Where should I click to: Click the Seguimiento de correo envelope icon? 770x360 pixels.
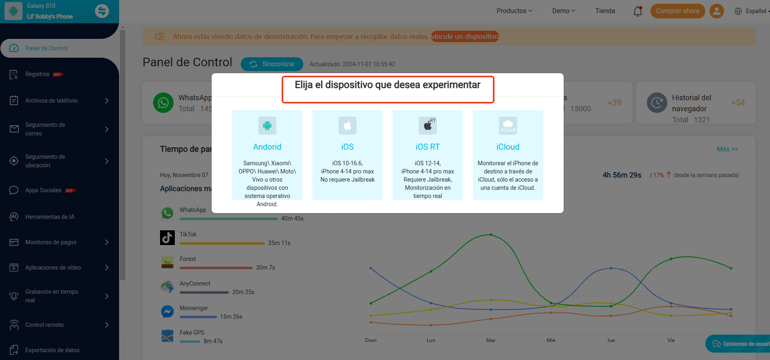tap(14, 129)
